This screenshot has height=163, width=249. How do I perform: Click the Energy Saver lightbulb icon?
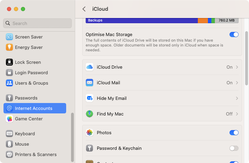(x=9, y=47)
